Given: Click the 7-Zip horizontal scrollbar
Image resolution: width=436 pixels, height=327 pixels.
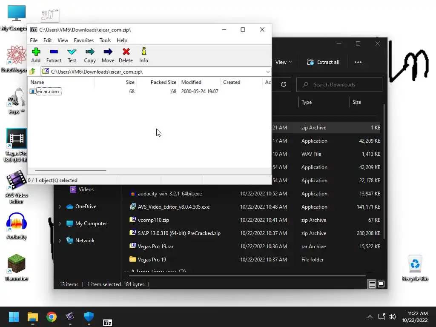Looking at the screenshot, I should [71, 170].
